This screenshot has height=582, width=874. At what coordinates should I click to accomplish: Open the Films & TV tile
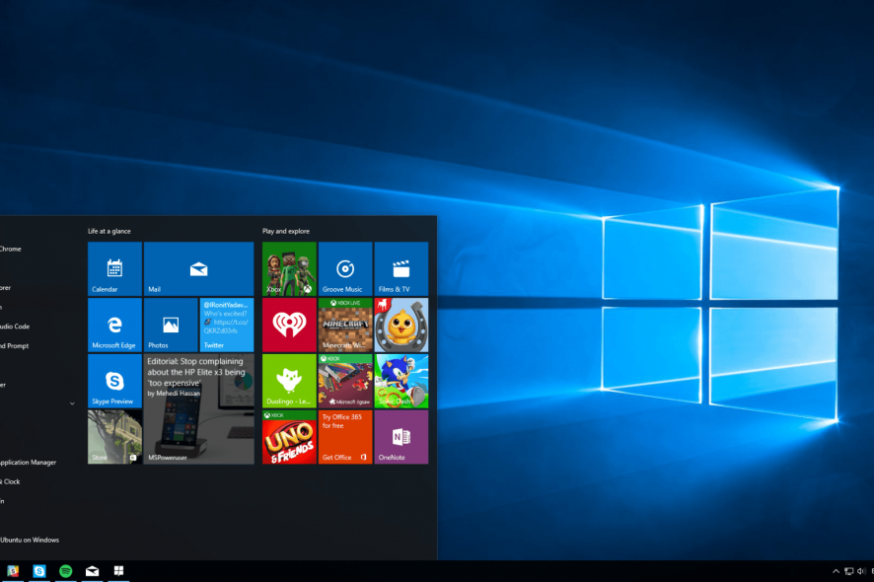(401, 268)
